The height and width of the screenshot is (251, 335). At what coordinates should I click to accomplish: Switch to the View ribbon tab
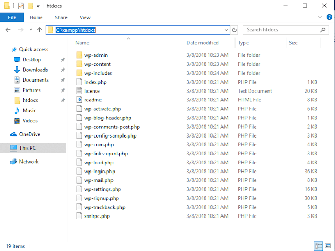(x=85, y=17)
